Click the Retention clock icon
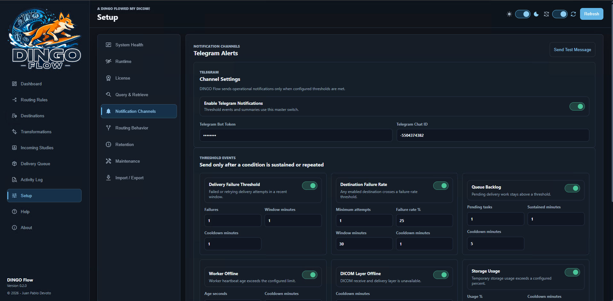Image resolution: width=613 pixels, height=301 pixels. 108,144
